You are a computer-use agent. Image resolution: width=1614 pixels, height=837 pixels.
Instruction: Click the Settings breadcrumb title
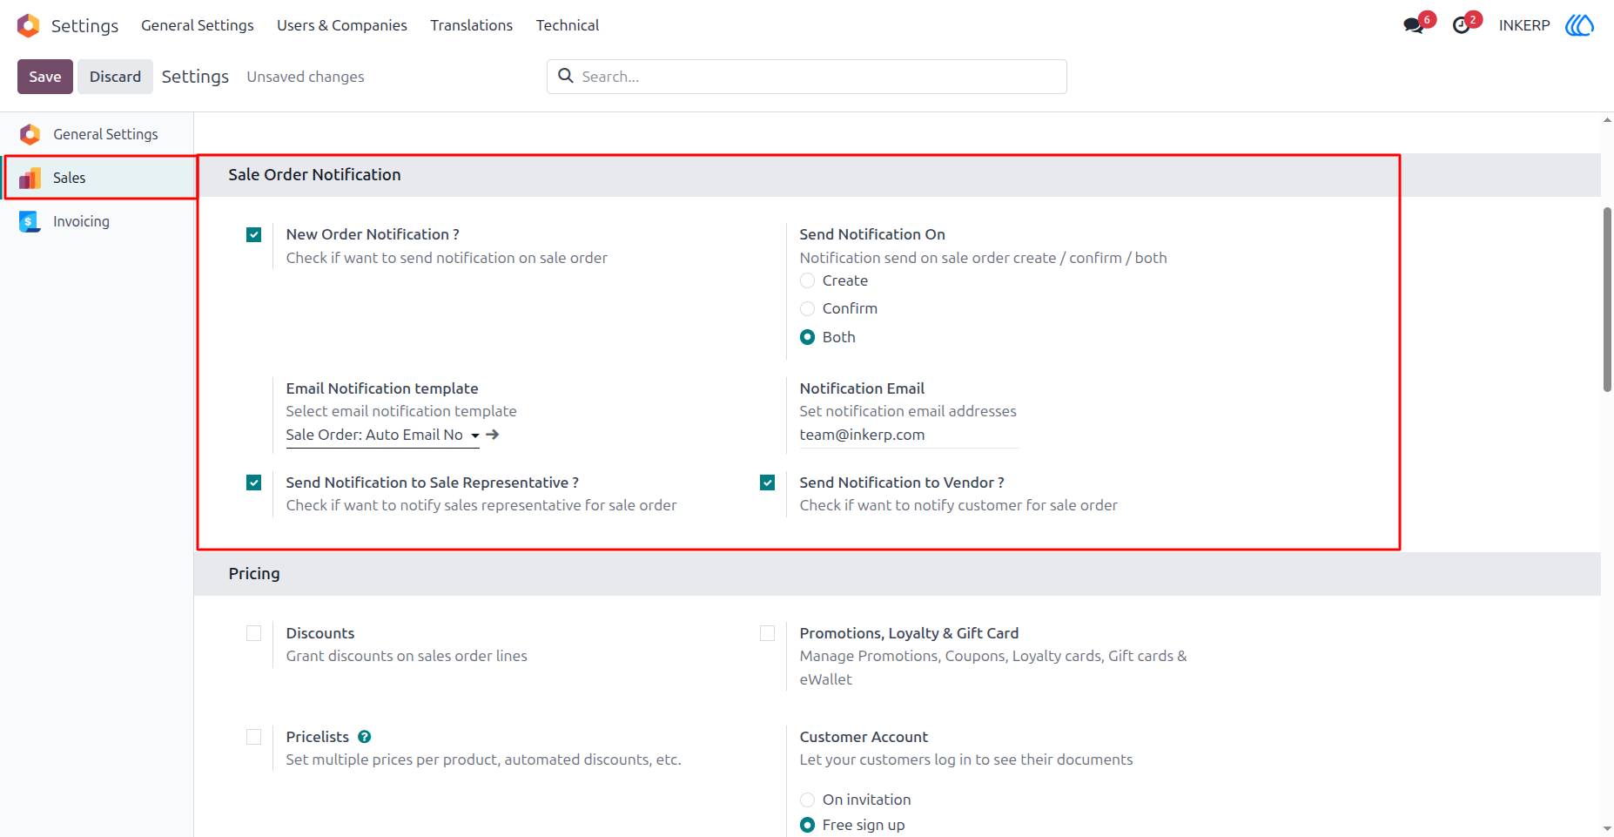(x=195, y=77)
